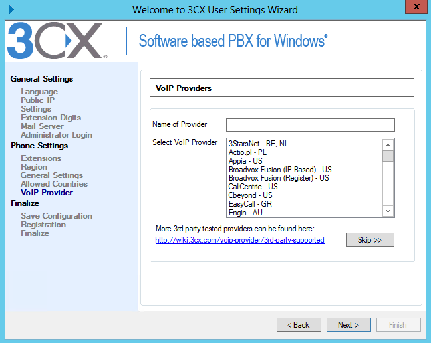Choose CallCentric - US provider
The image size is (431, 343).
point(253,187)
